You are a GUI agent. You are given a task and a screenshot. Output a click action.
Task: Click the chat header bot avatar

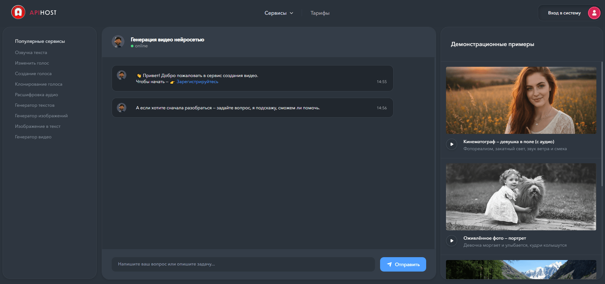coord(118,42)
